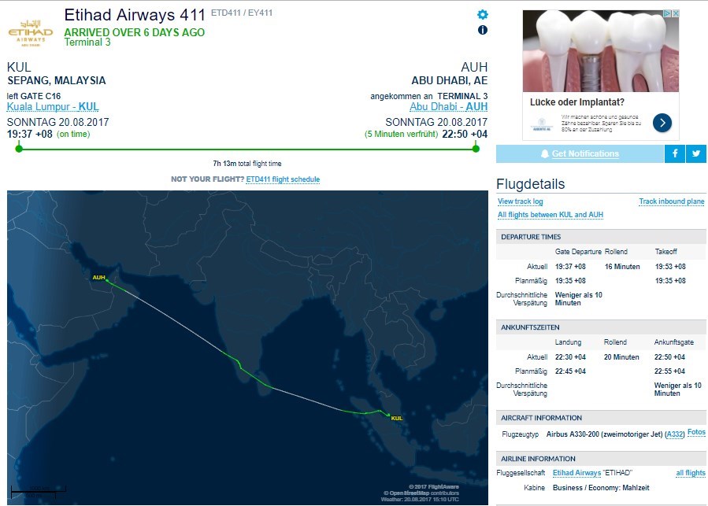Follow Track inbound plane link

[x=672, y=201]
